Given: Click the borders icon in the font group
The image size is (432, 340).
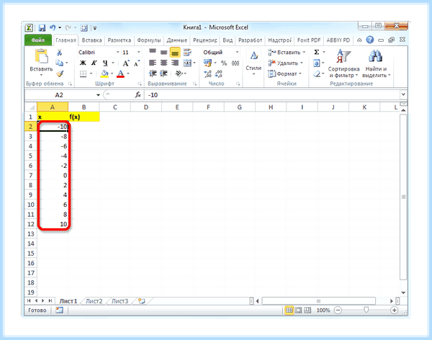Looking at the screenshot, I should pyautogui.click(x=84, y=73).
